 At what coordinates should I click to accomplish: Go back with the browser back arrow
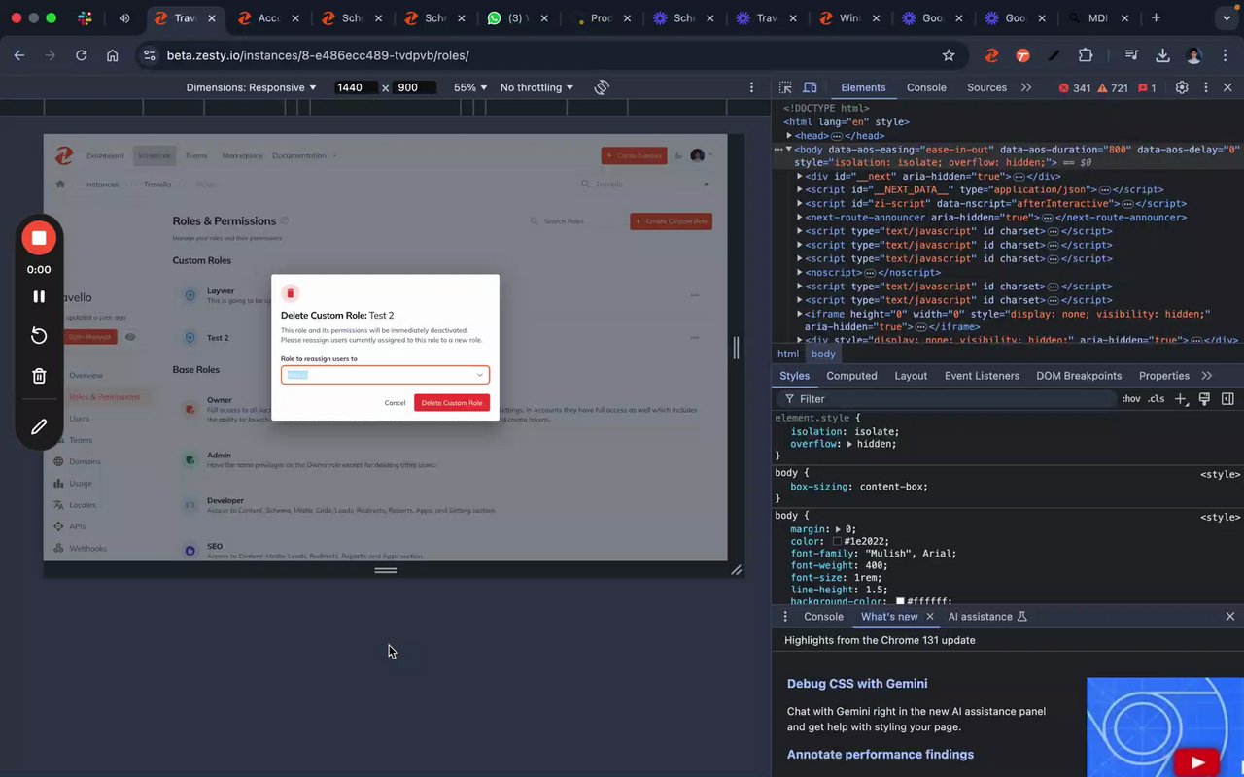pyautogui.click(x=19, y=55)
